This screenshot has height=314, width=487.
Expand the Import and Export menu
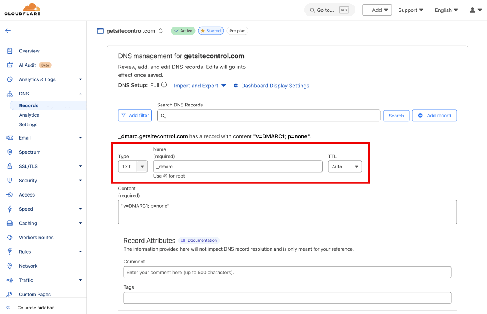tap(200, 86)
